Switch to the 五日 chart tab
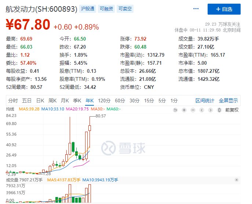This screenshot has height=204, width=252. [x=27, y=101]
